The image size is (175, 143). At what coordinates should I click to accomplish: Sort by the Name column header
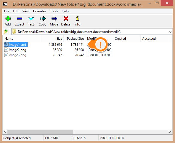[9, 39]
